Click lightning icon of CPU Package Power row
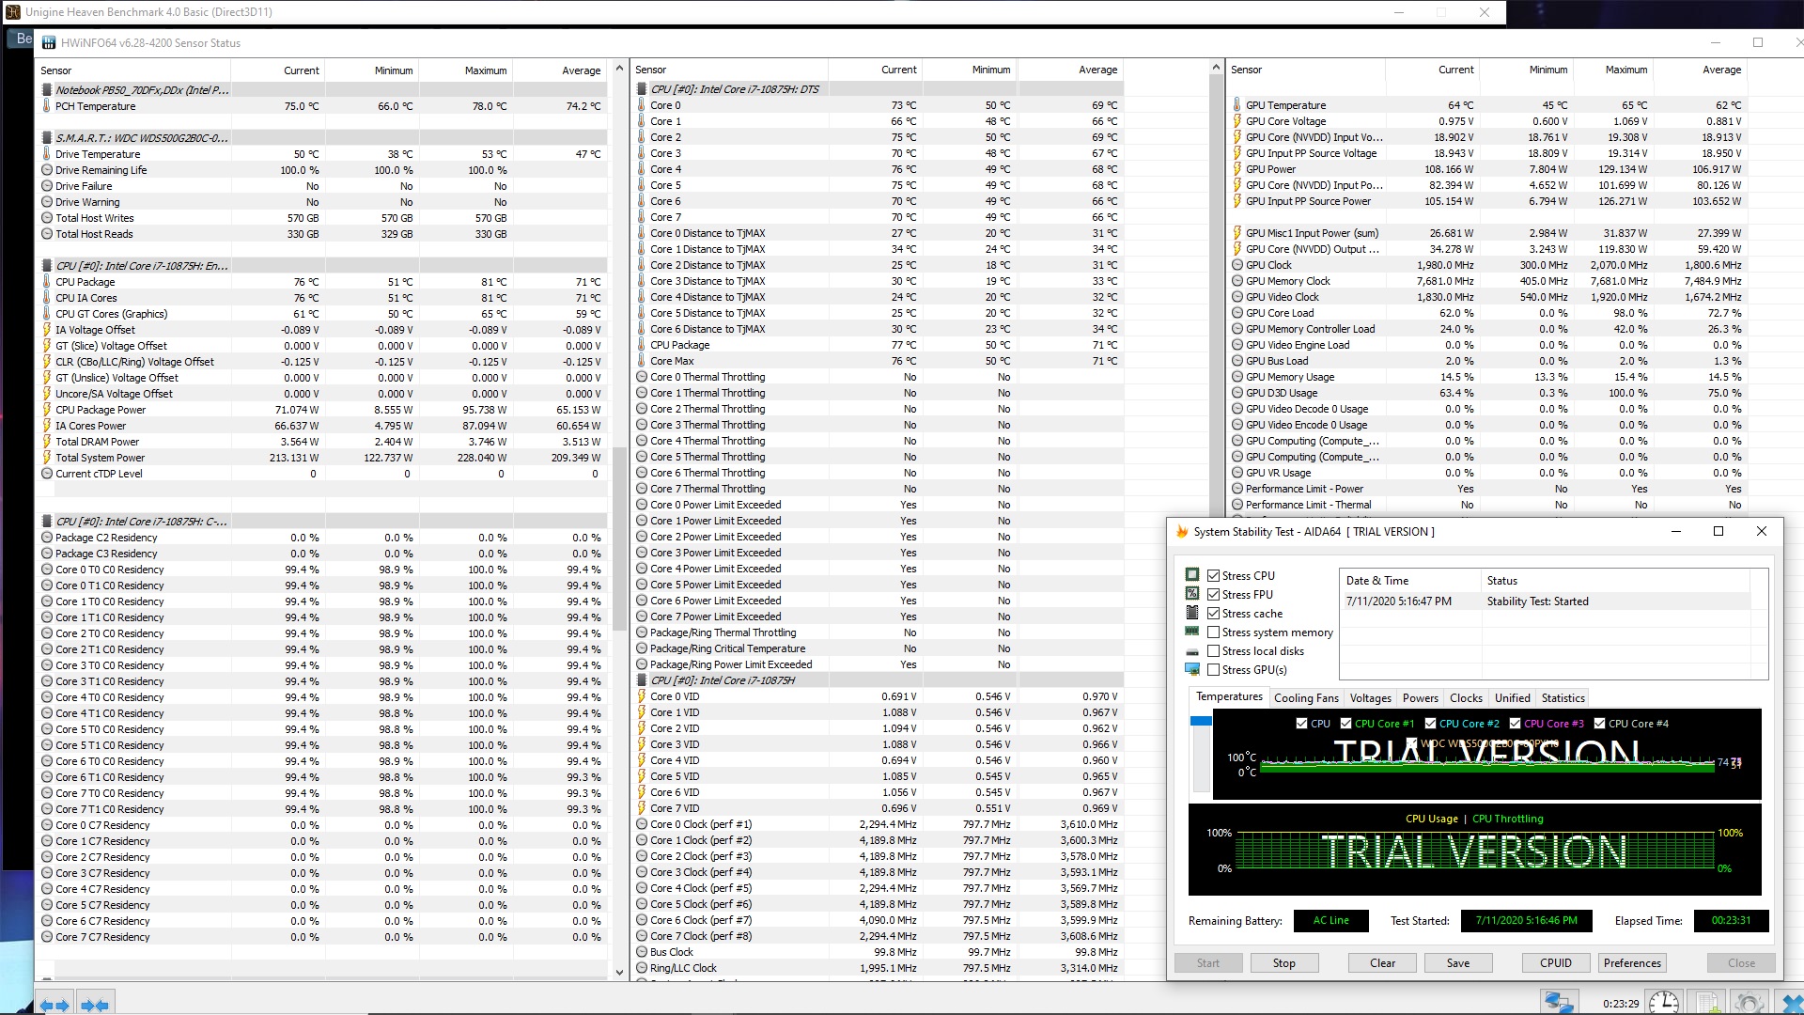 47,410
